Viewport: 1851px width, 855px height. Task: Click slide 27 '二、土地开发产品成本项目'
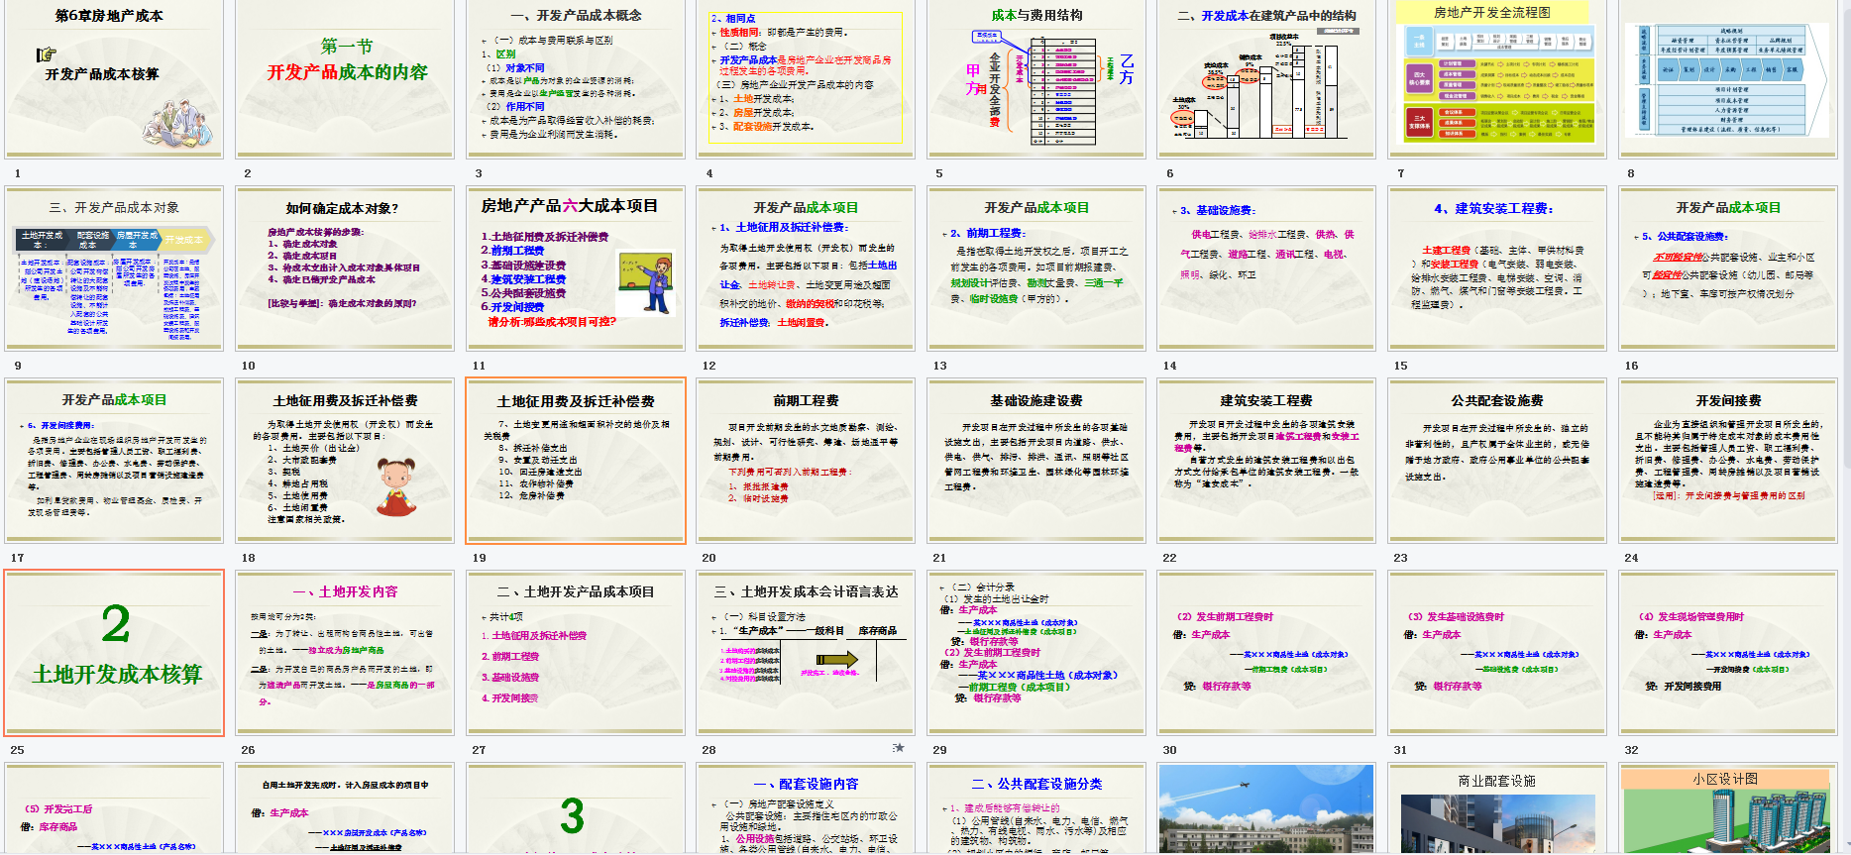(x=576, y=653)
